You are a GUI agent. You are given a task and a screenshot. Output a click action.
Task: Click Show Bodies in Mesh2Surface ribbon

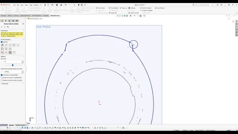[113, 8]
